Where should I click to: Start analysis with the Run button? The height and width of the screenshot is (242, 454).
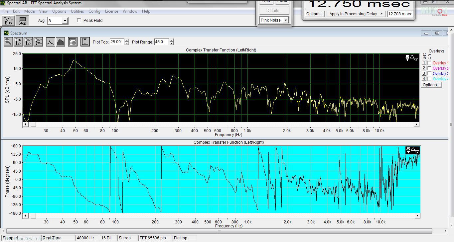pos(9,21)
